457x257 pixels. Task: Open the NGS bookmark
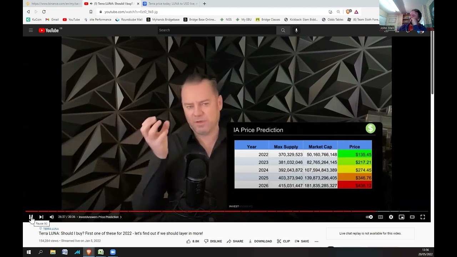[x=226, y=20]
